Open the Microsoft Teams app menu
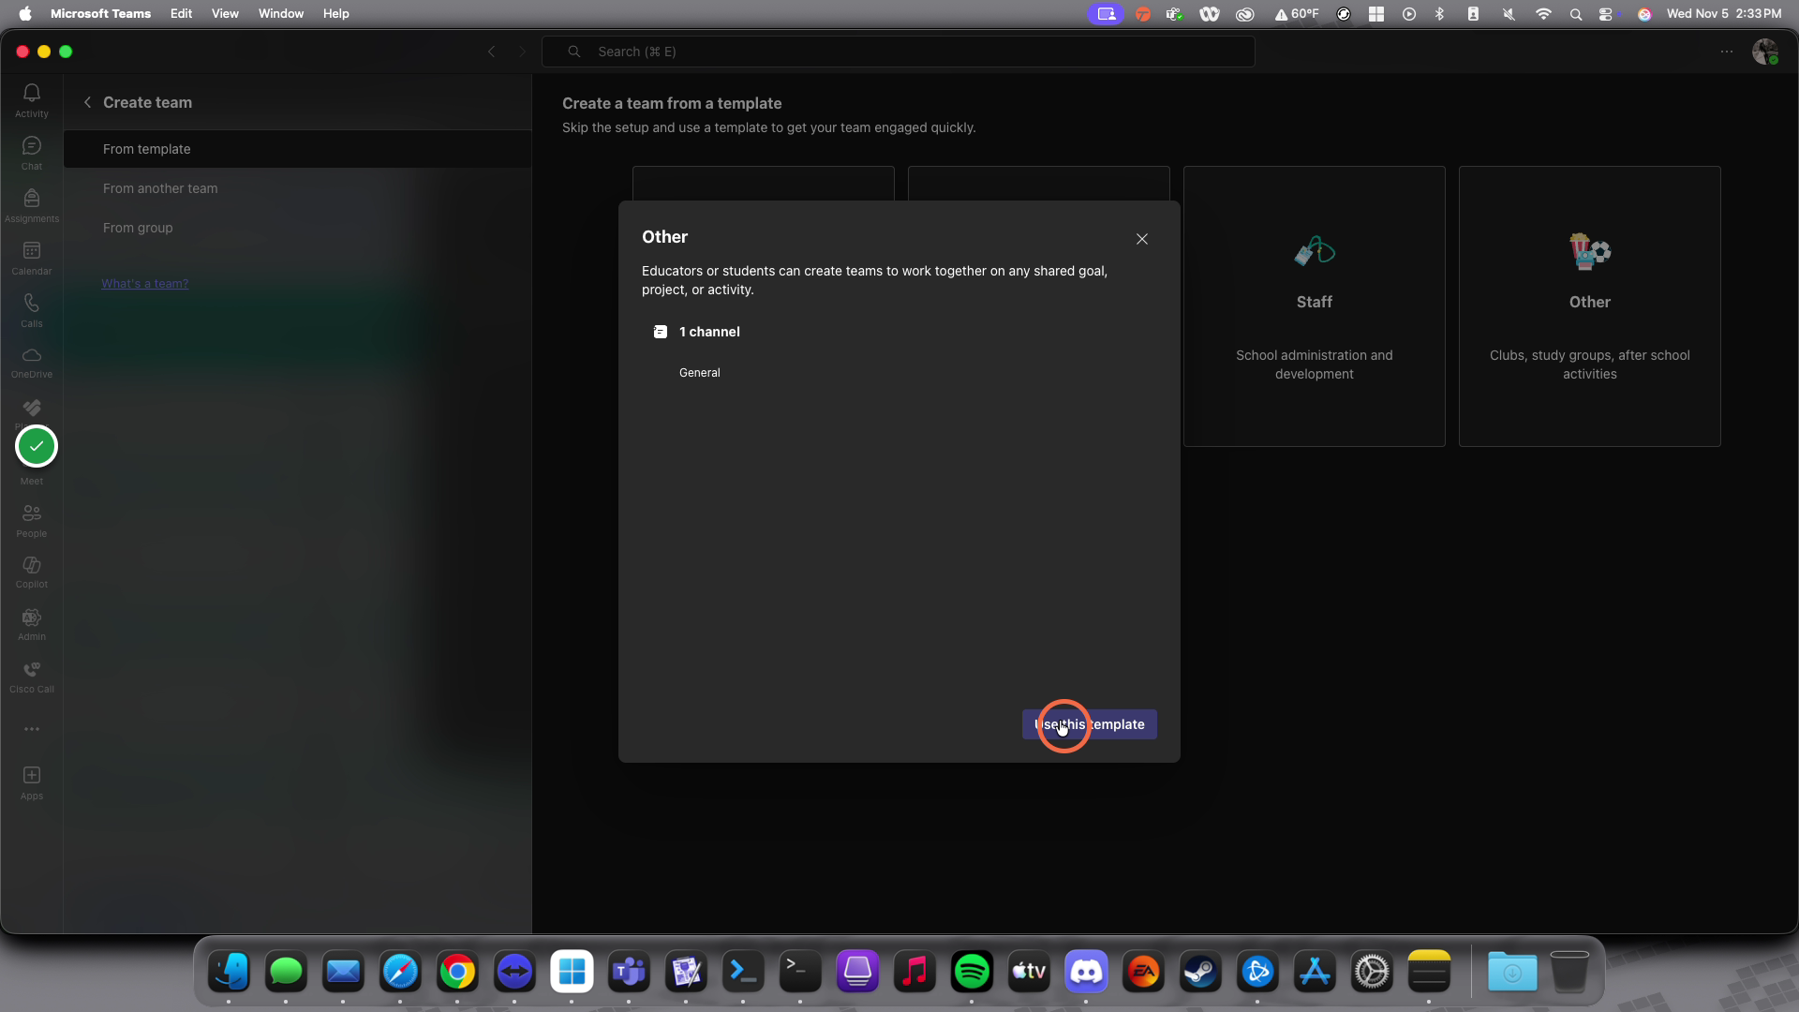 (100, 13)
